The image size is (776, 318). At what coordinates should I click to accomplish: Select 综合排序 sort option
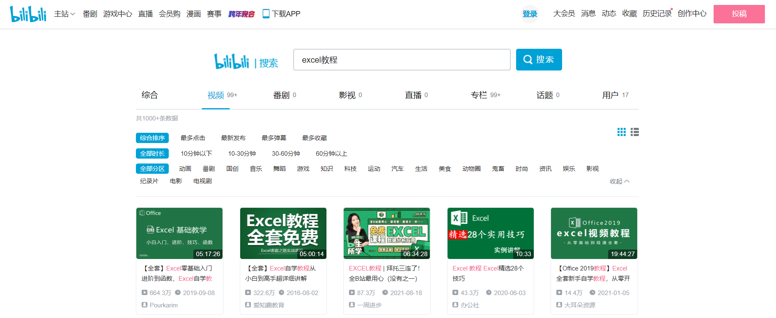click(152, 138)
